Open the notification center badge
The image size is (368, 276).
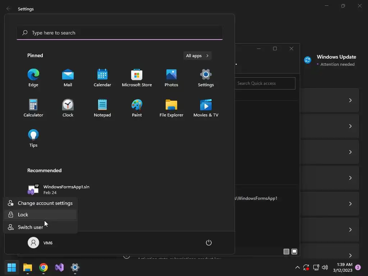pyautogui.click(x=358, y=267)
